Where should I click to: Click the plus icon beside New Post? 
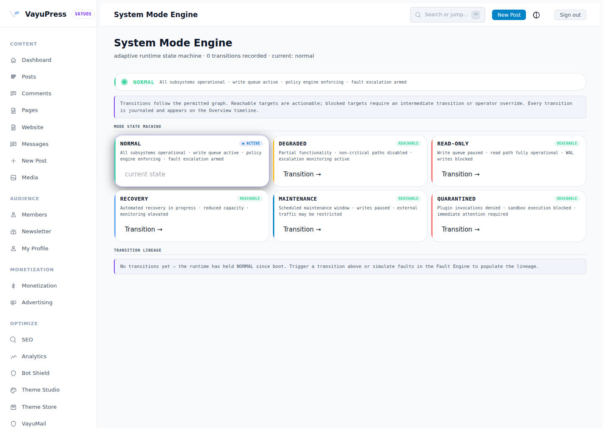(13, 161)
